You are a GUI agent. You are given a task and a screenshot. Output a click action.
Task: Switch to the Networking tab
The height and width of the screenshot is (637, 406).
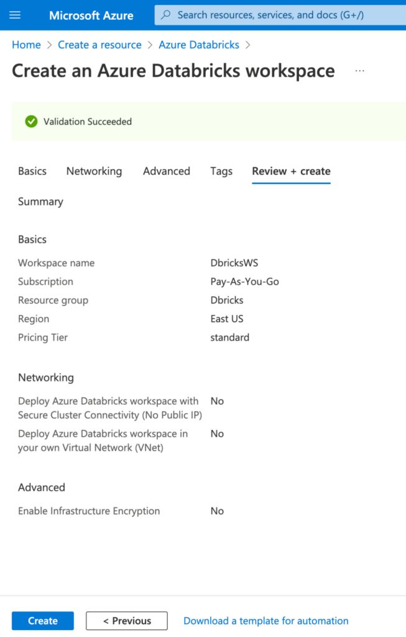click(x=94, y=171)
